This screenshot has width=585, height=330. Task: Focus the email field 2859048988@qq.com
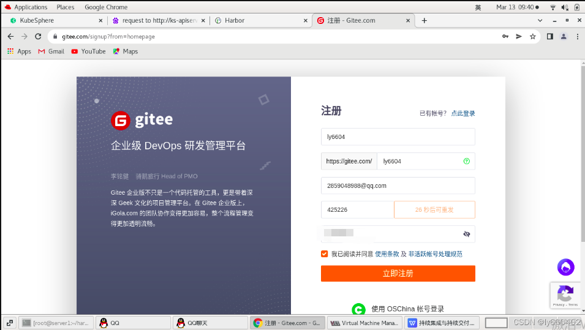[x=398, y=186]
